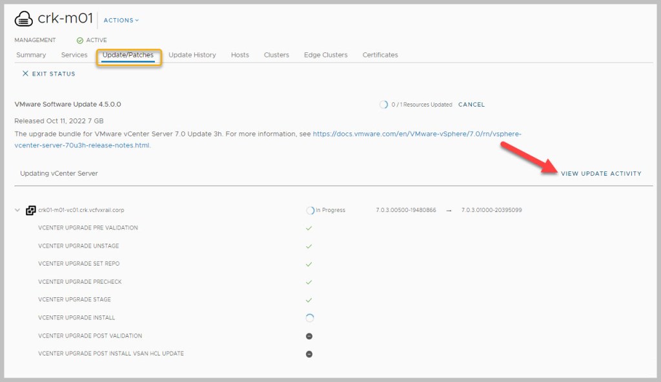This screenshot has height=382, width=661.
Task: Cancel the in-progress update
Action: (471, 105)
